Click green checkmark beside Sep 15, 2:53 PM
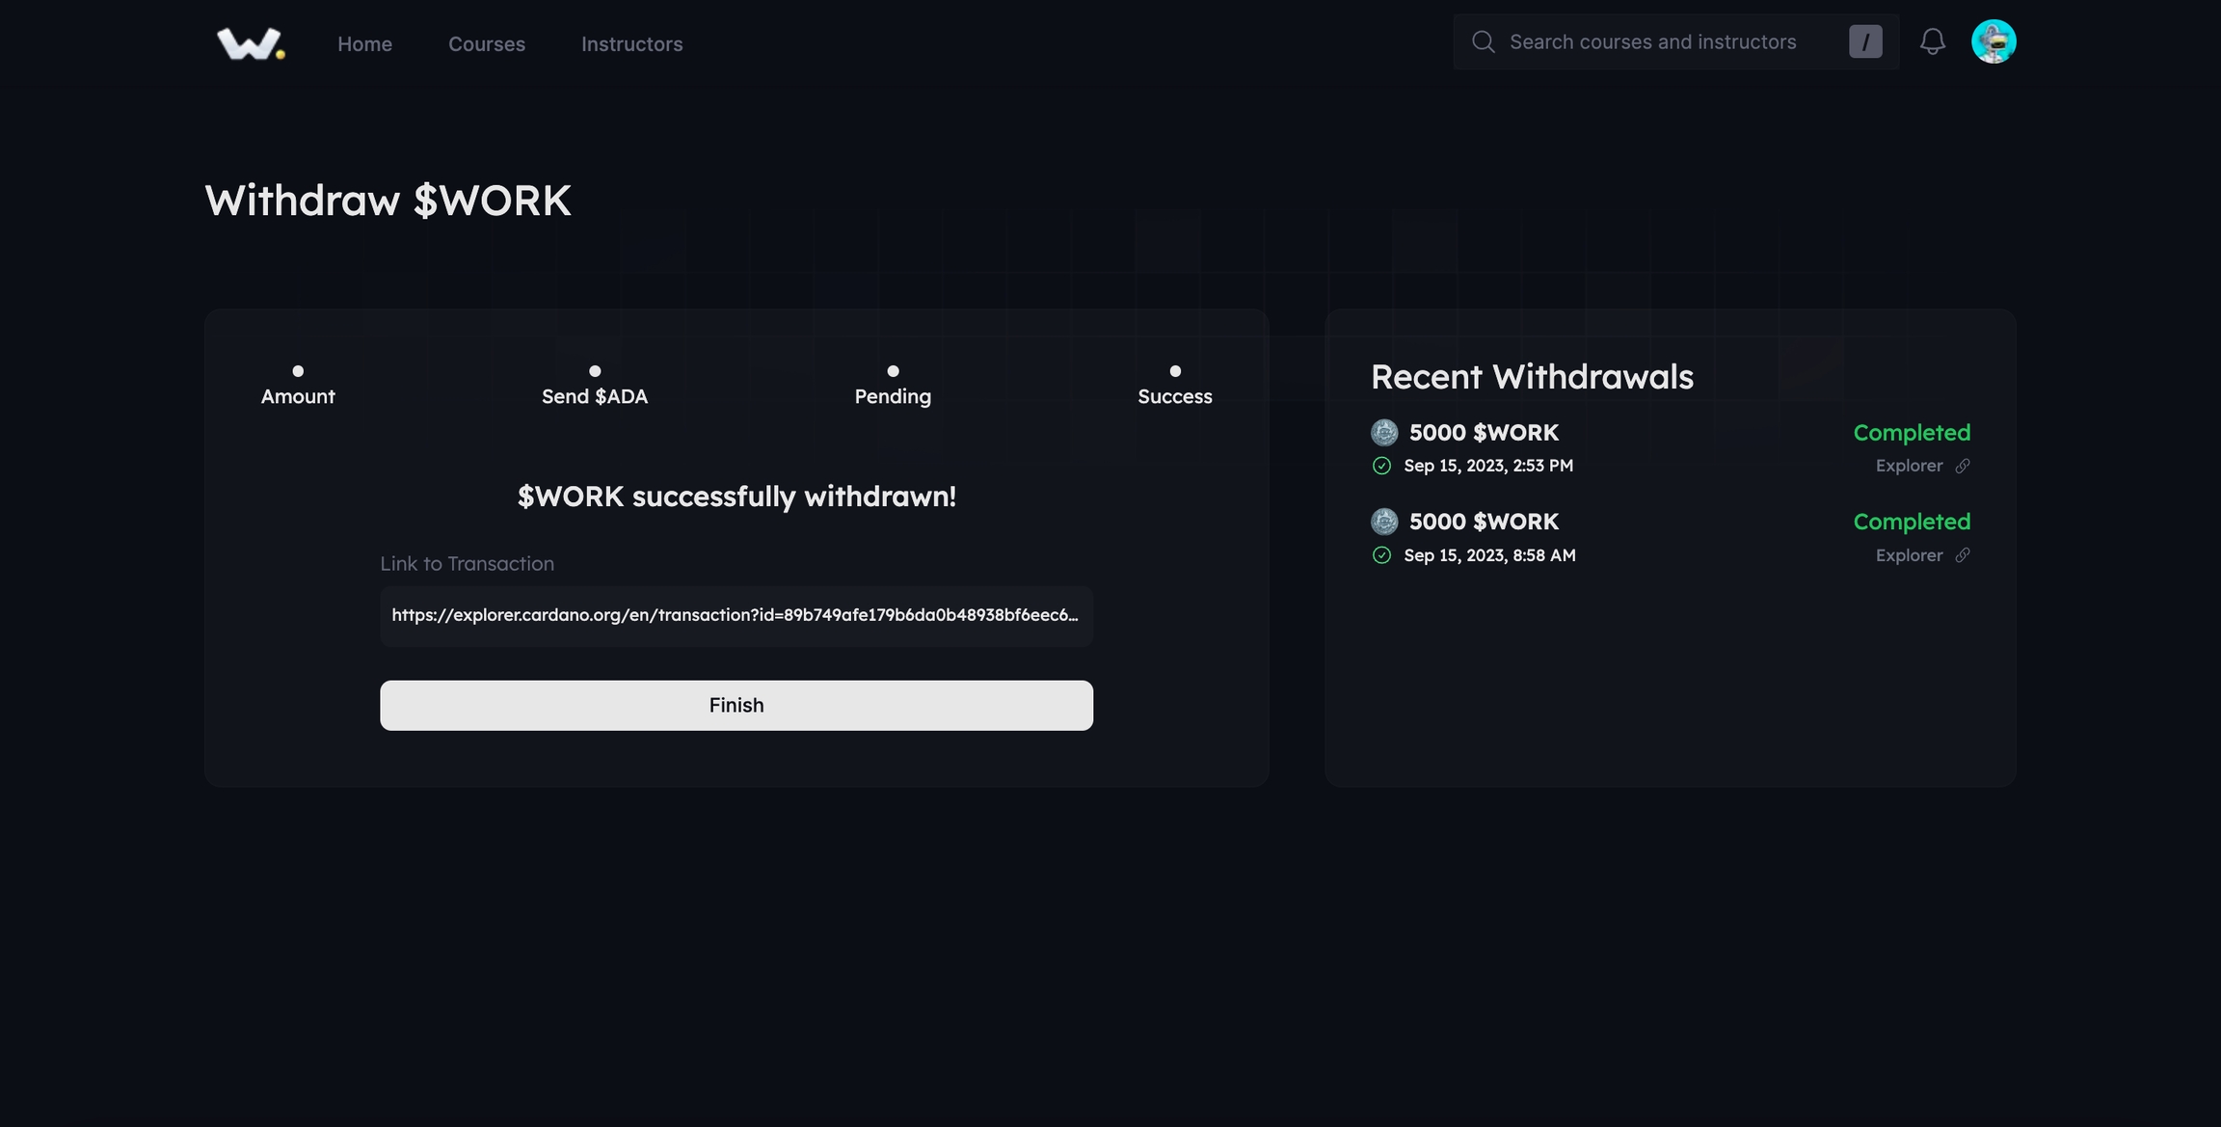Image resolution: width=2221 pixels, height=1127 pixels. tap(1381, 466)
